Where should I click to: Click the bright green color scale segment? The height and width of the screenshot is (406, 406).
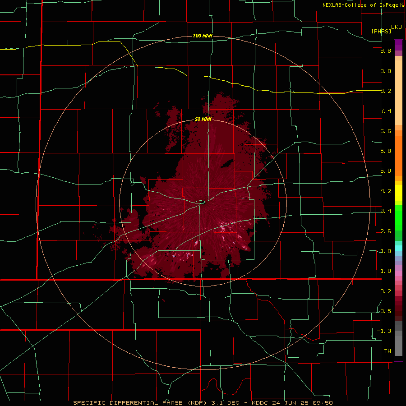coord(398,218)
